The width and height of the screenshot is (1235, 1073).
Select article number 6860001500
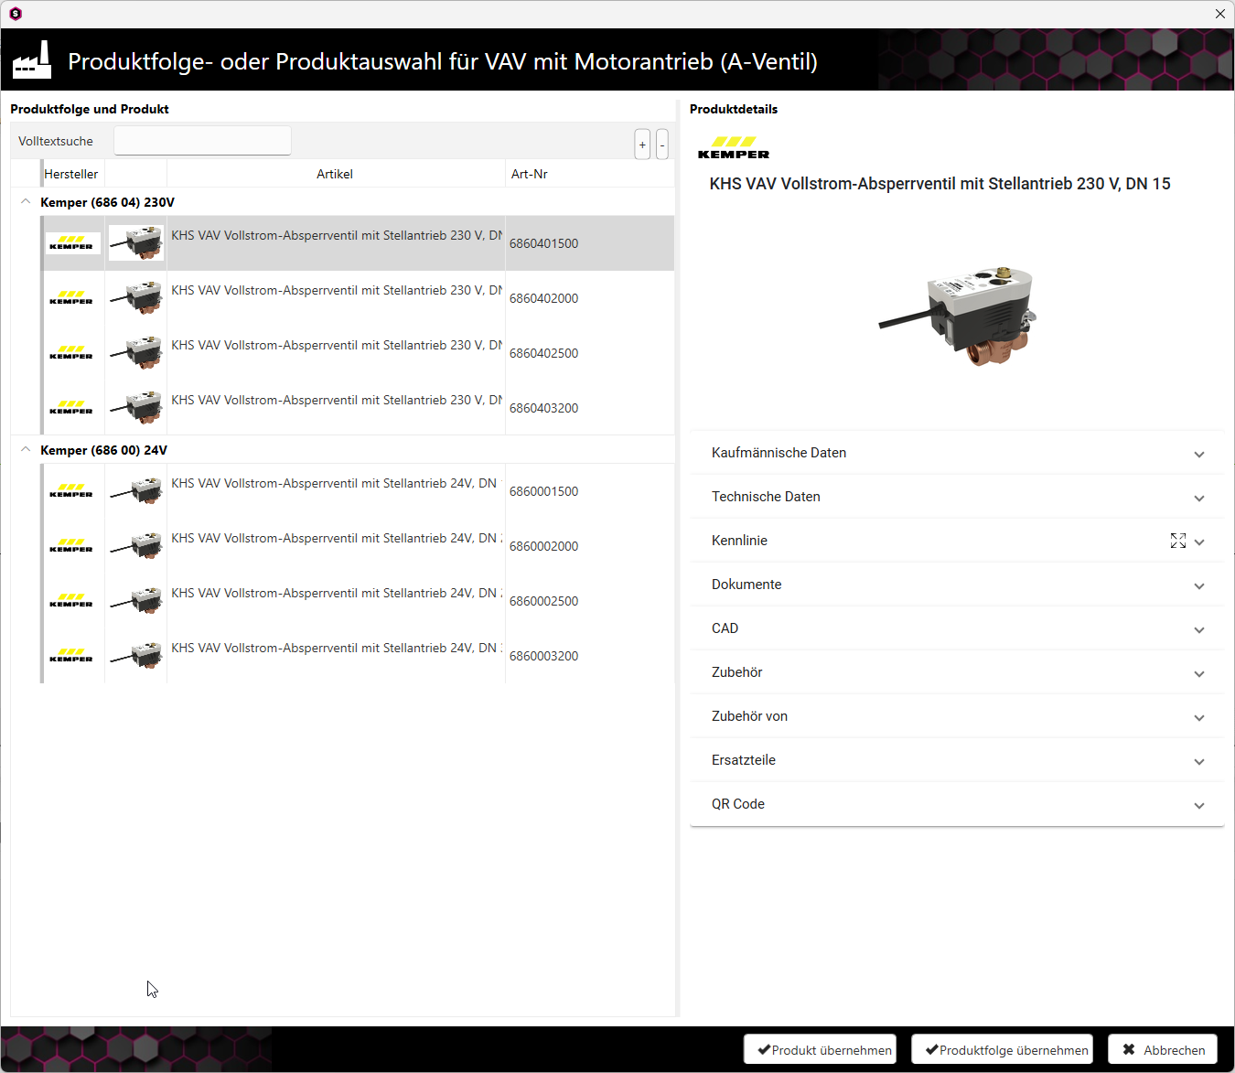pos(544,491)
